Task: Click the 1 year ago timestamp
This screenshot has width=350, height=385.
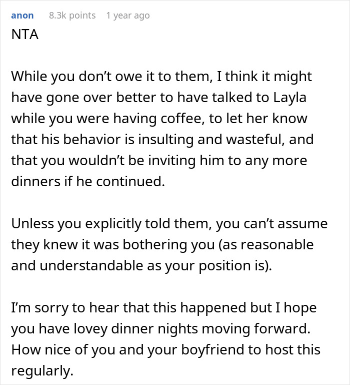Action: (x=127, y=16)
